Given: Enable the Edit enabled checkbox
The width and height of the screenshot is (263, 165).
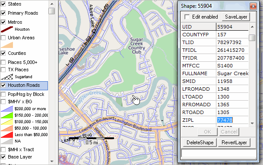Looking at the screenshot, I should [187, 17].
